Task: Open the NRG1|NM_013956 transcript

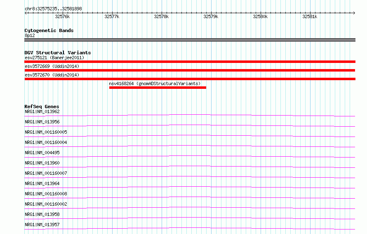Action: coord(42,122)
